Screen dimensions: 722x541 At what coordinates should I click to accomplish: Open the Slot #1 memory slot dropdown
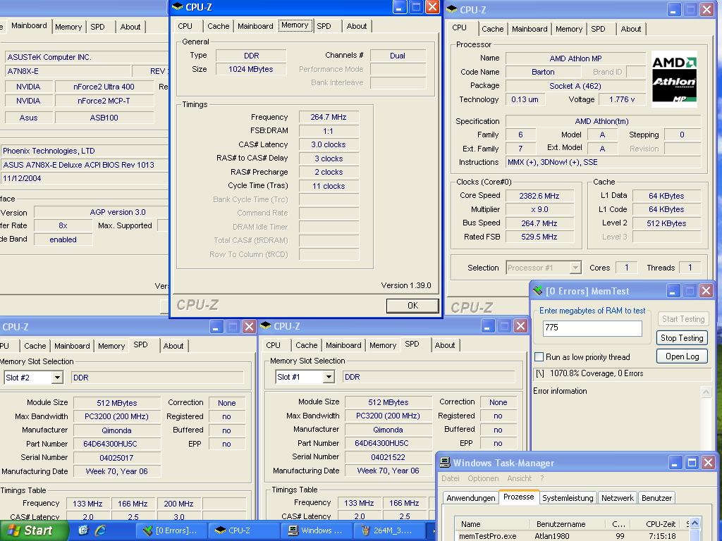(x=329, y=378)
